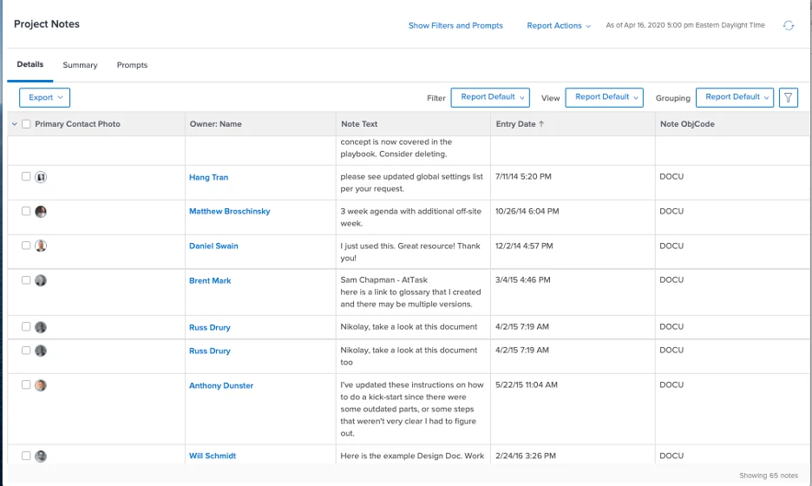Check the Will Schmidt row checkbox

click(26, 456)
